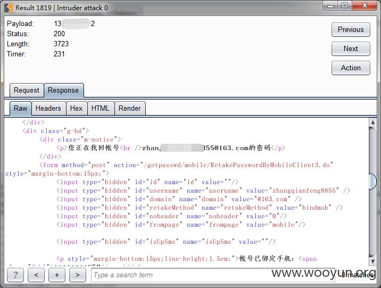Switch to the Request tab
Screen dimensions: 381x288
(x=27, y=90)
